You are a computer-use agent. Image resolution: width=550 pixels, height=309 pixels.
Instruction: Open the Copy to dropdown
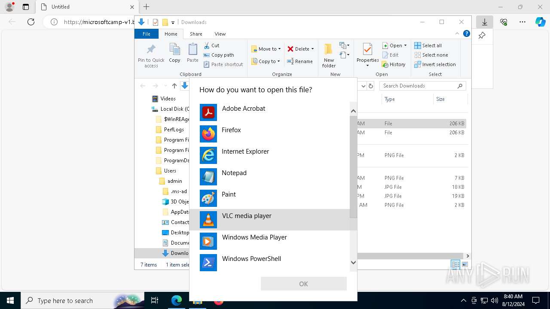(x=266, y=61)
